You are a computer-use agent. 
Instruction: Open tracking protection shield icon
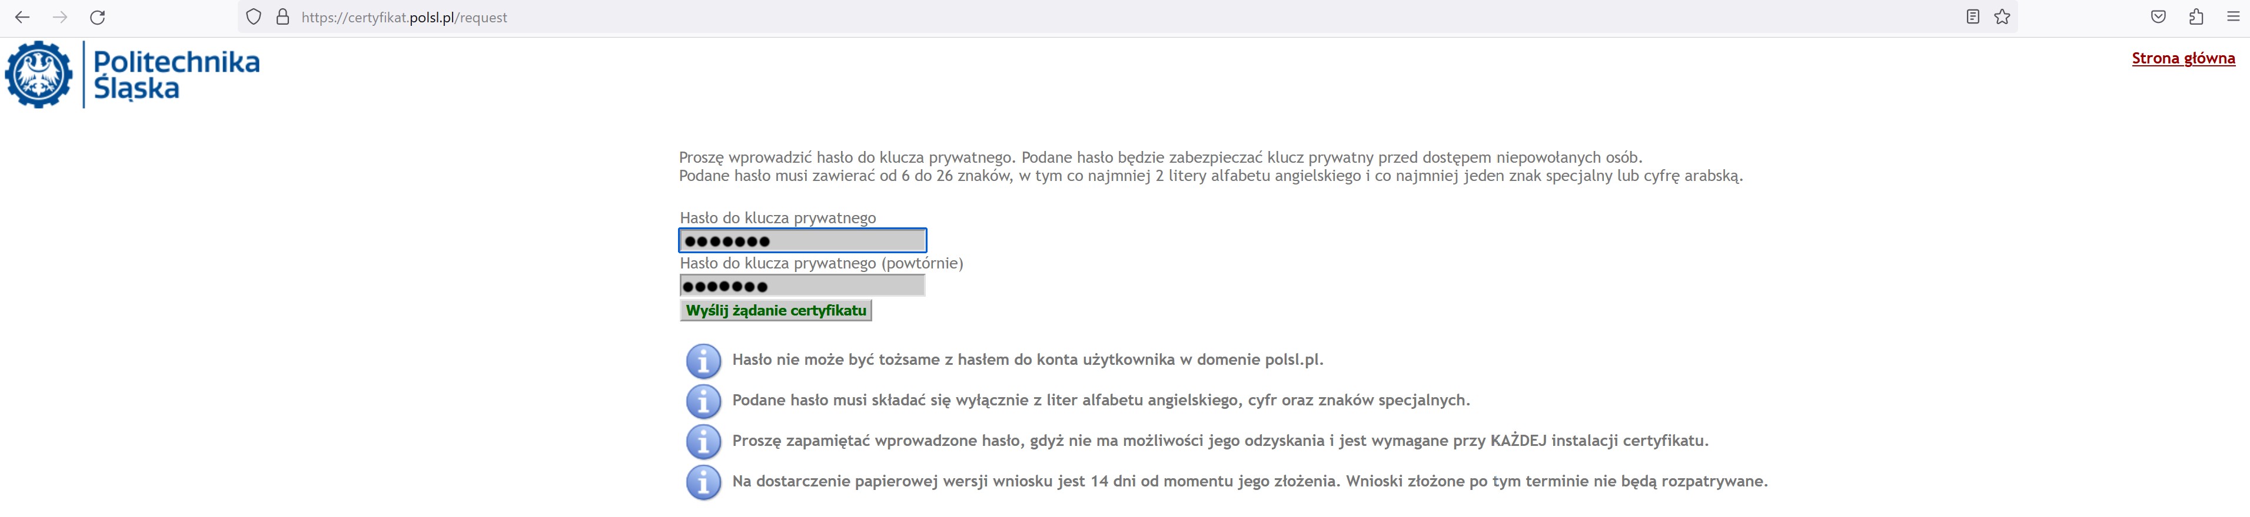pos(253,16)
